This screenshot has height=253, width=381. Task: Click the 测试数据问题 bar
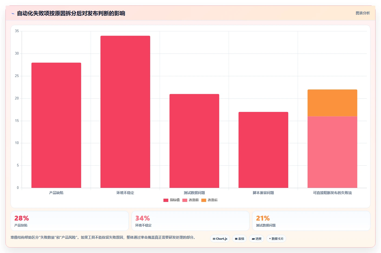point(194,141)
